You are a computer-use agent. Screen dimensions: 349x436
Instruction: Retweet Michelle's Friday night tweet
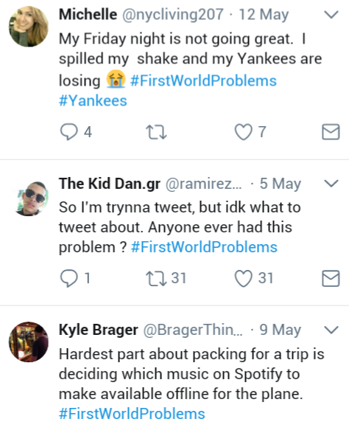(156, 132)
